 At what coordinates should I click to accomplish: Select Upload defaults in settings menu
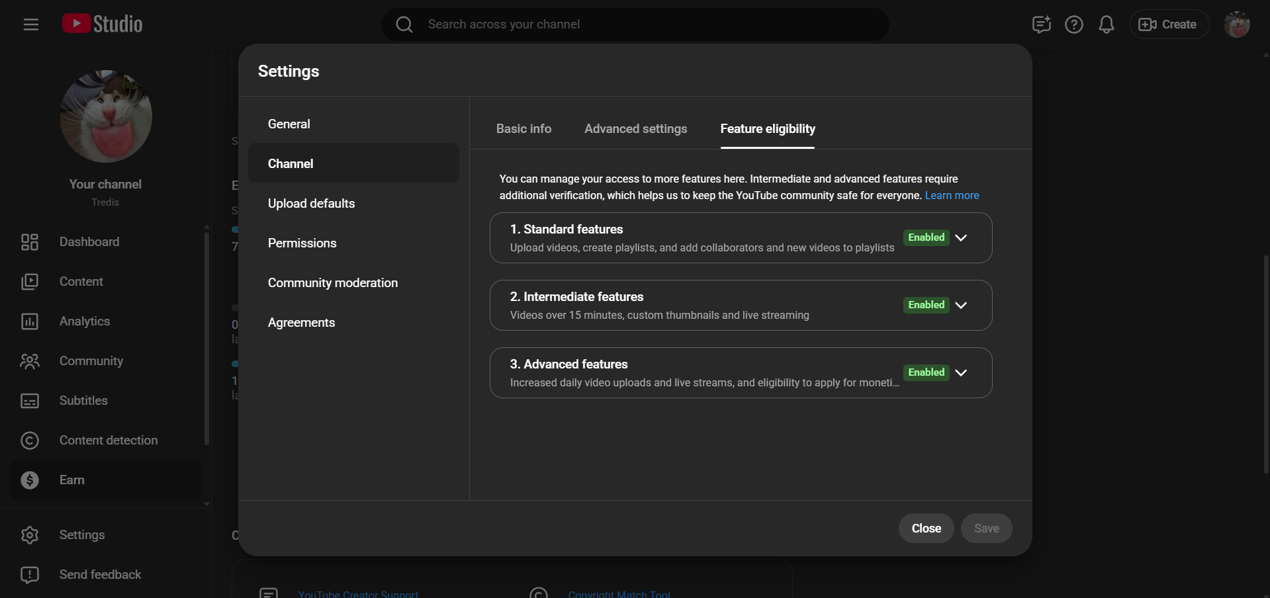[311, 204]
